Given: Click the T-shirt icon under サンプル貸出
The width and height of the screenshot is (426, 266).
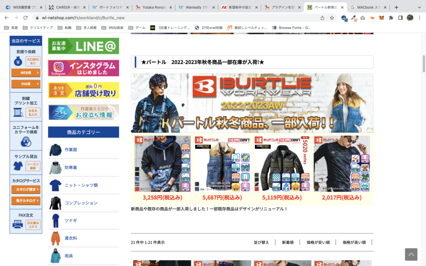Looking at the screenshot, I should tap(18, 166).
